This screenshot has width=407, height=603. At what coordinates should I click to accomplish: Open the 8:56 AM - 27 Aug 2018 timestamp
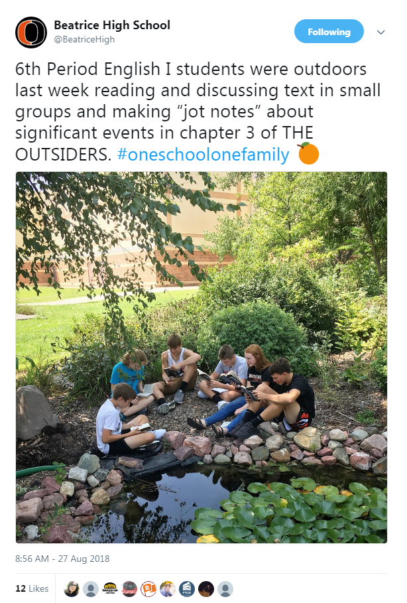(x=62, y=559)
